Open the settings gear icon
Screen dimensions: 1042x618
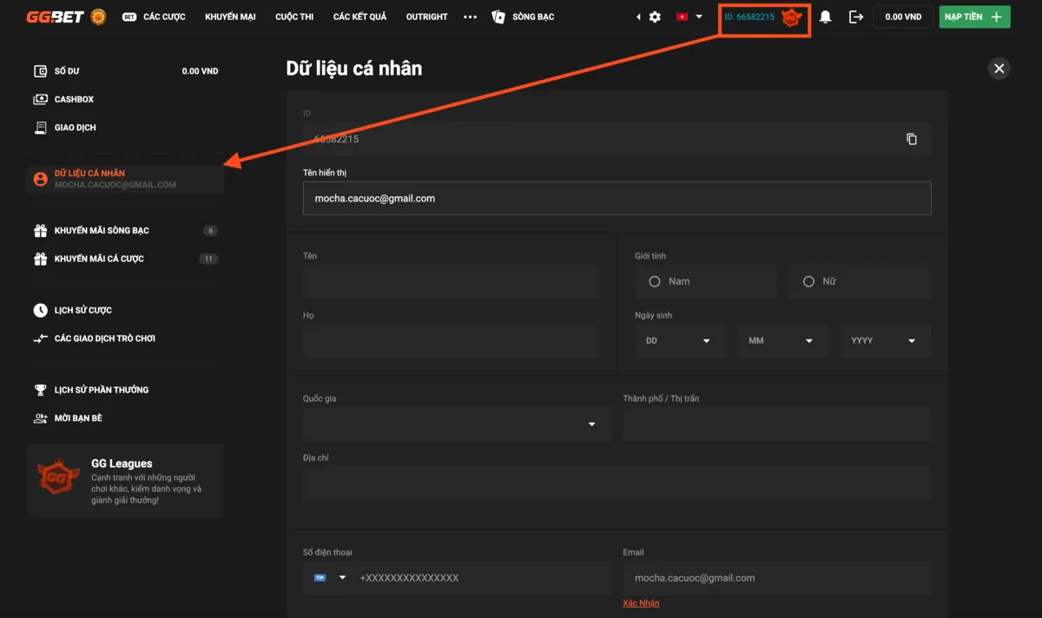pos(655,16)
